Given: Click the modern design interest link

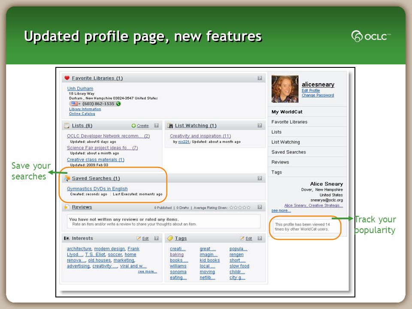Looking at the screenshot, I should [x=109, y=248].
